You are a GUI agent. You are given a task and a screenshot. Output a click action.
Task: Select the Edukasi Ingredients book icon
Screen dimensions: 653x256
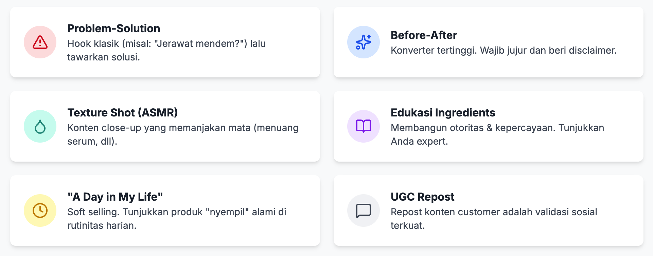point(363,126)
